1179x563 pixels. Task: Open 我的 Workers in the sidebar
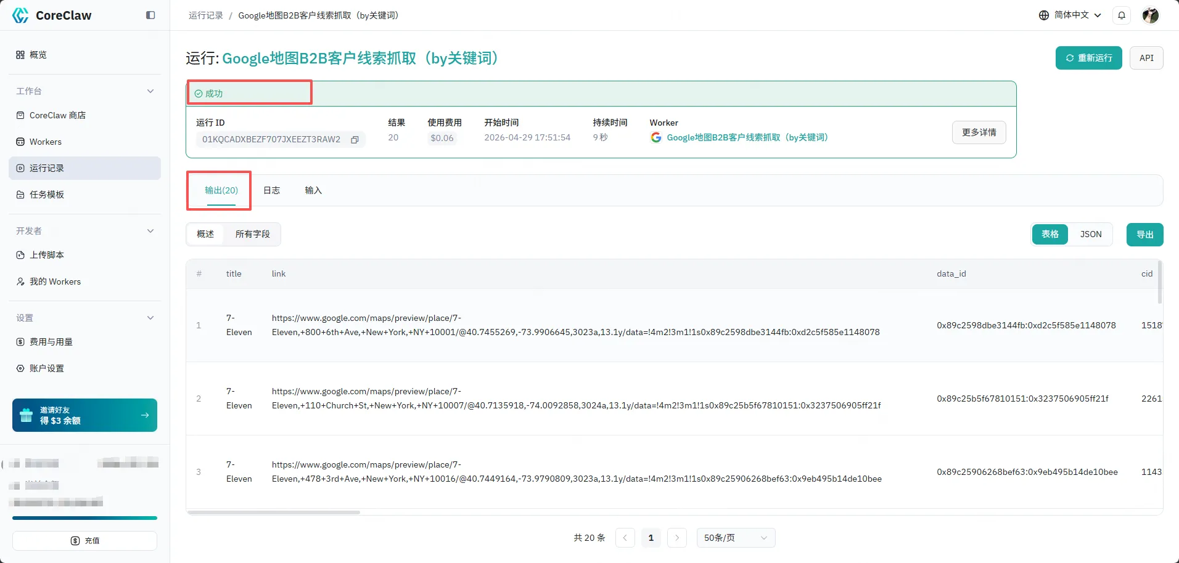tap(84, 281)
